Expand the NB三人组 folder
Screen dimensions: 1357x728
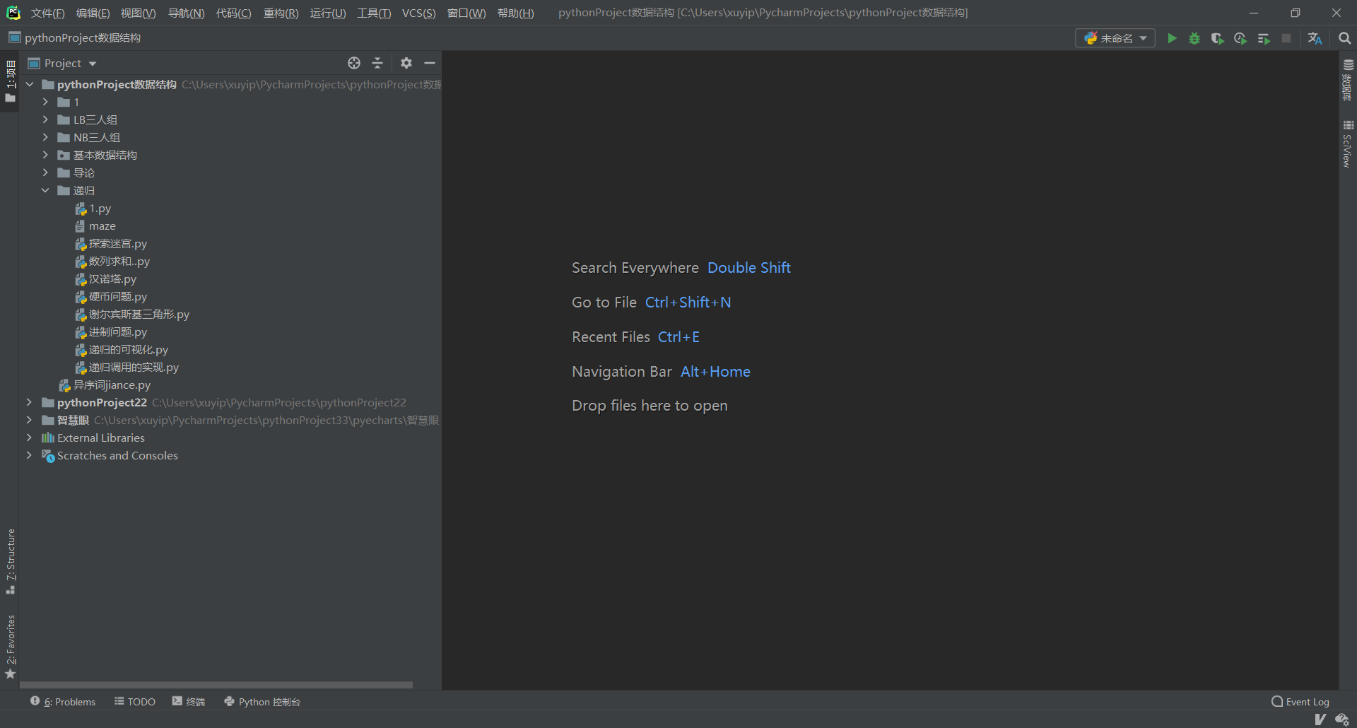45,137
